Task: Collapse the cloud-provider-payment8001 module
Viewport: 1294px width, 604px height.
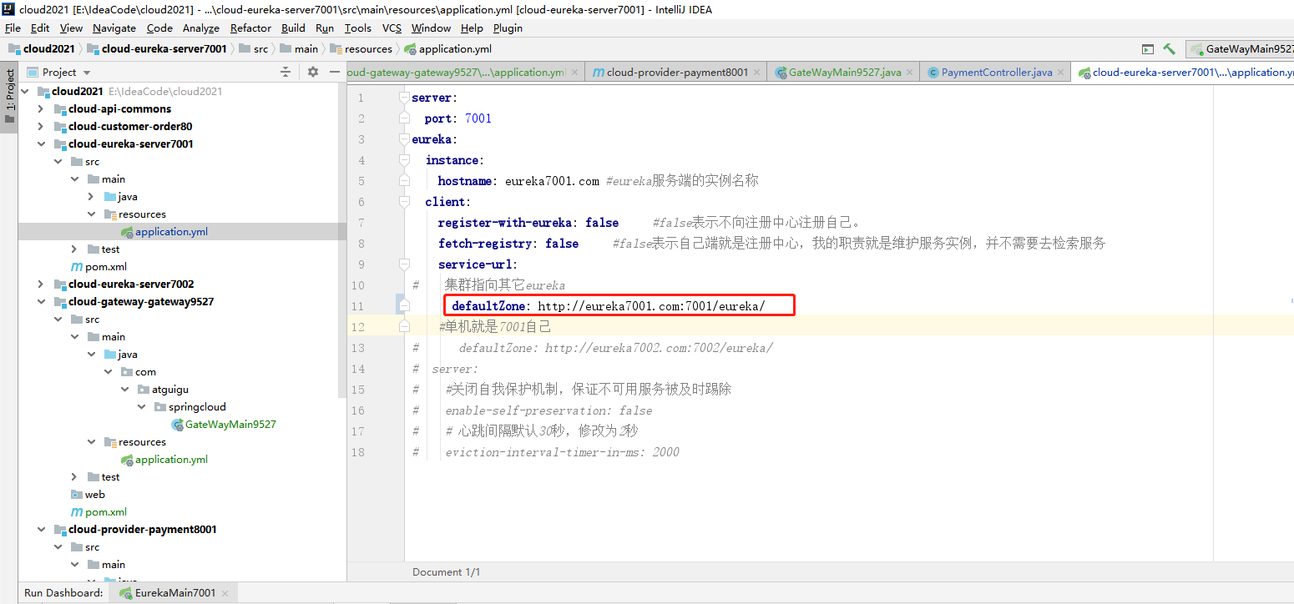Action: click(x=41, y=529)
